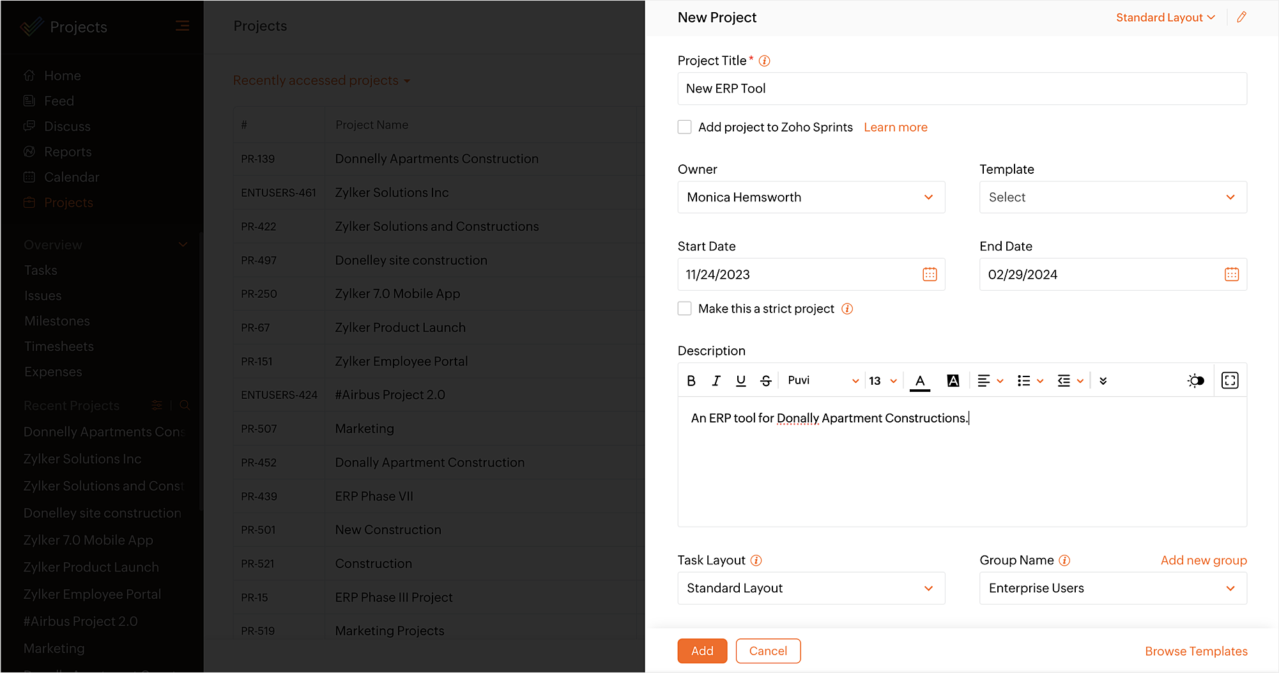Search recent projects with the magnifier icon
This screenshot has width=1279, height=673.
185,405
